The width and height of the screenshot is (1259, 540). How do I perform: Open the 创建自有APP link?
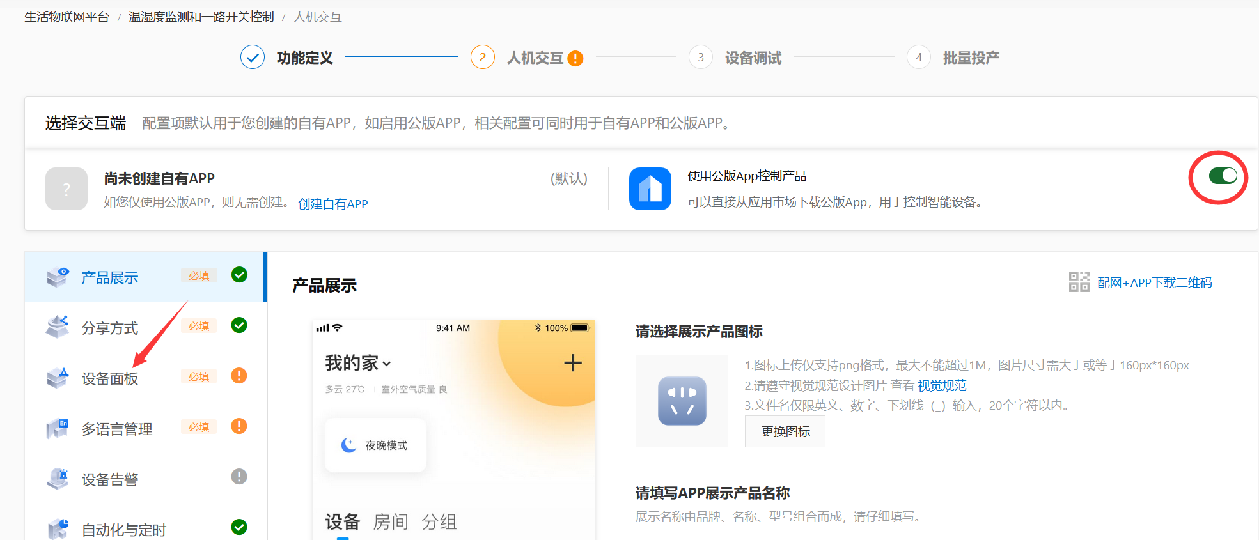click(x=332, y=204)
